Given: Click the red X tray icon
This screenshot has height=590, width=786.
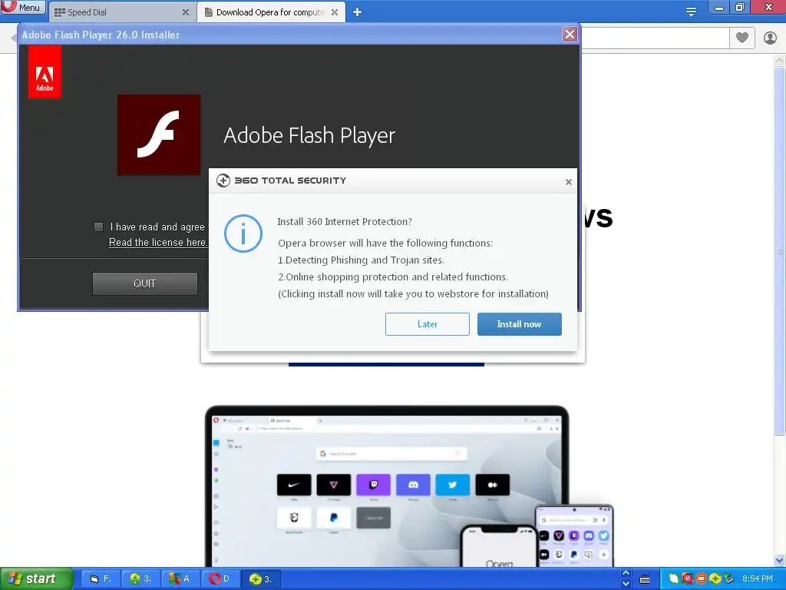Looking at the screenshot, I should click(687, 579).
